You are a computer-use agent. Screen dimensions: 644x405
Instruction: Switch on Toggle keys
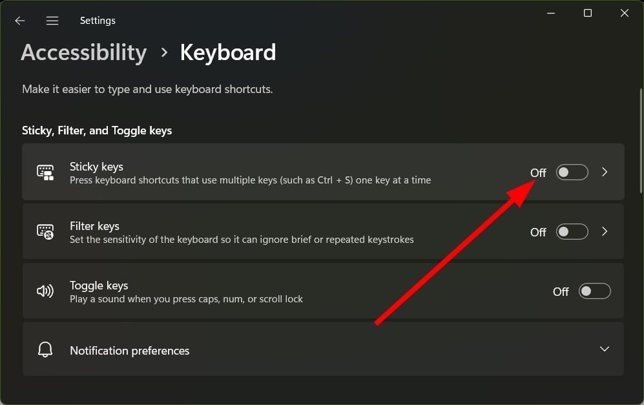[594, 291]
